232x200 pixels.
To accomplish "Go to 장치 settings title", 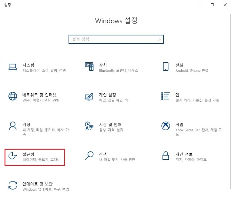I will click(103, 65).
